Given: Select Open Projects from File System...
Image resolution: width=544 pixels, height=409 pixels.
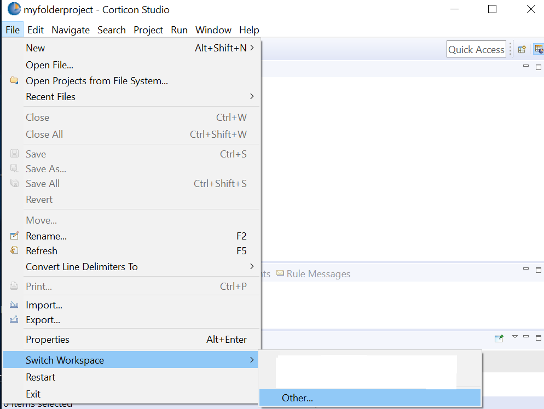Looking at the screenshot, I should [x=131, y=81].
